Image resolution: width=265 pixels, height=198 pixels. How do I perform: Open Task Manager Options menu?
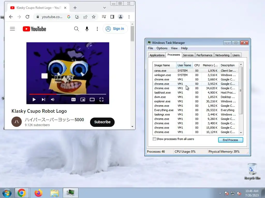click(x=162, y=48)
